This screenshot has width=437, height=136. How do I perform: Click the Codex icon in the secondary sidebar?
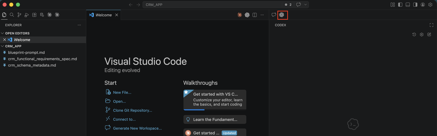(282, 15)
